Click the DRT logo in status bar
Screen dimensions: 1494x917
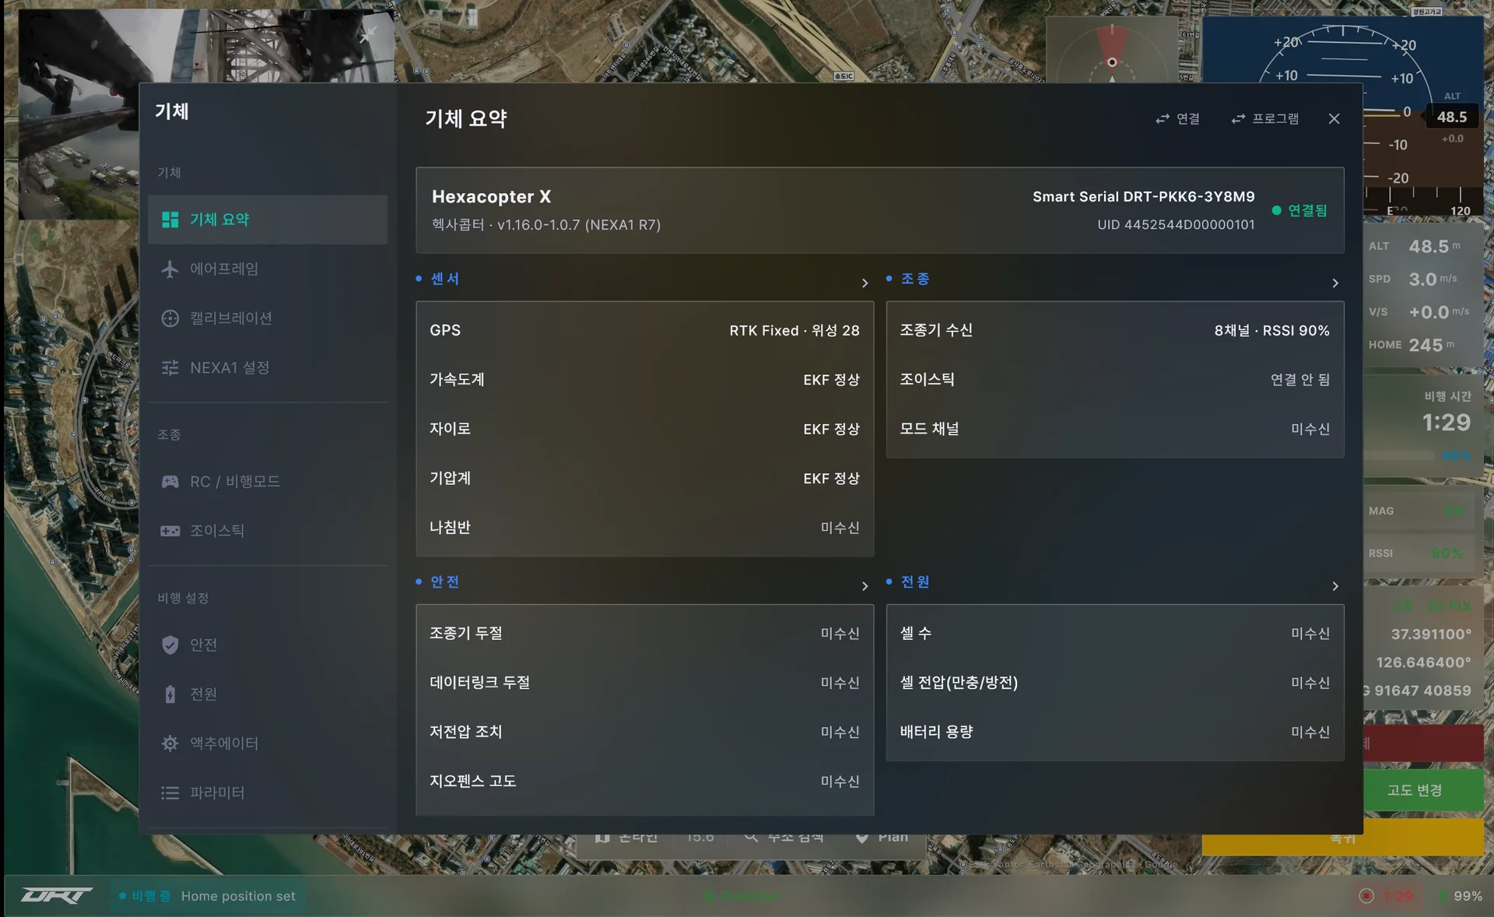[x=56, y=896]
